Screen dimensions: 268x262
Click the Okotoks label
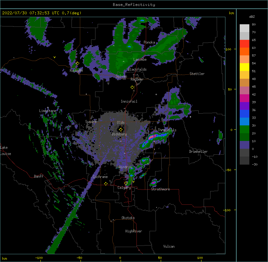click(x=128, y=218)
